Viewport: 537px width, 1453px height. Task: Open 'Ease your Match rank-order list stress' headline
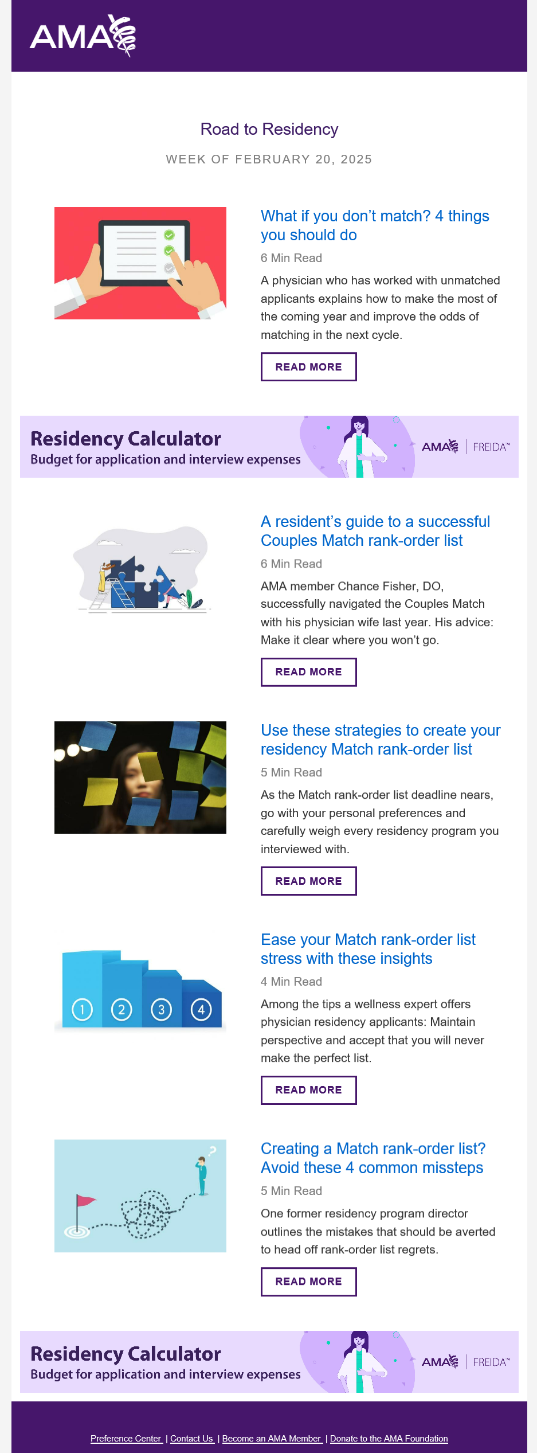[368, 949]
